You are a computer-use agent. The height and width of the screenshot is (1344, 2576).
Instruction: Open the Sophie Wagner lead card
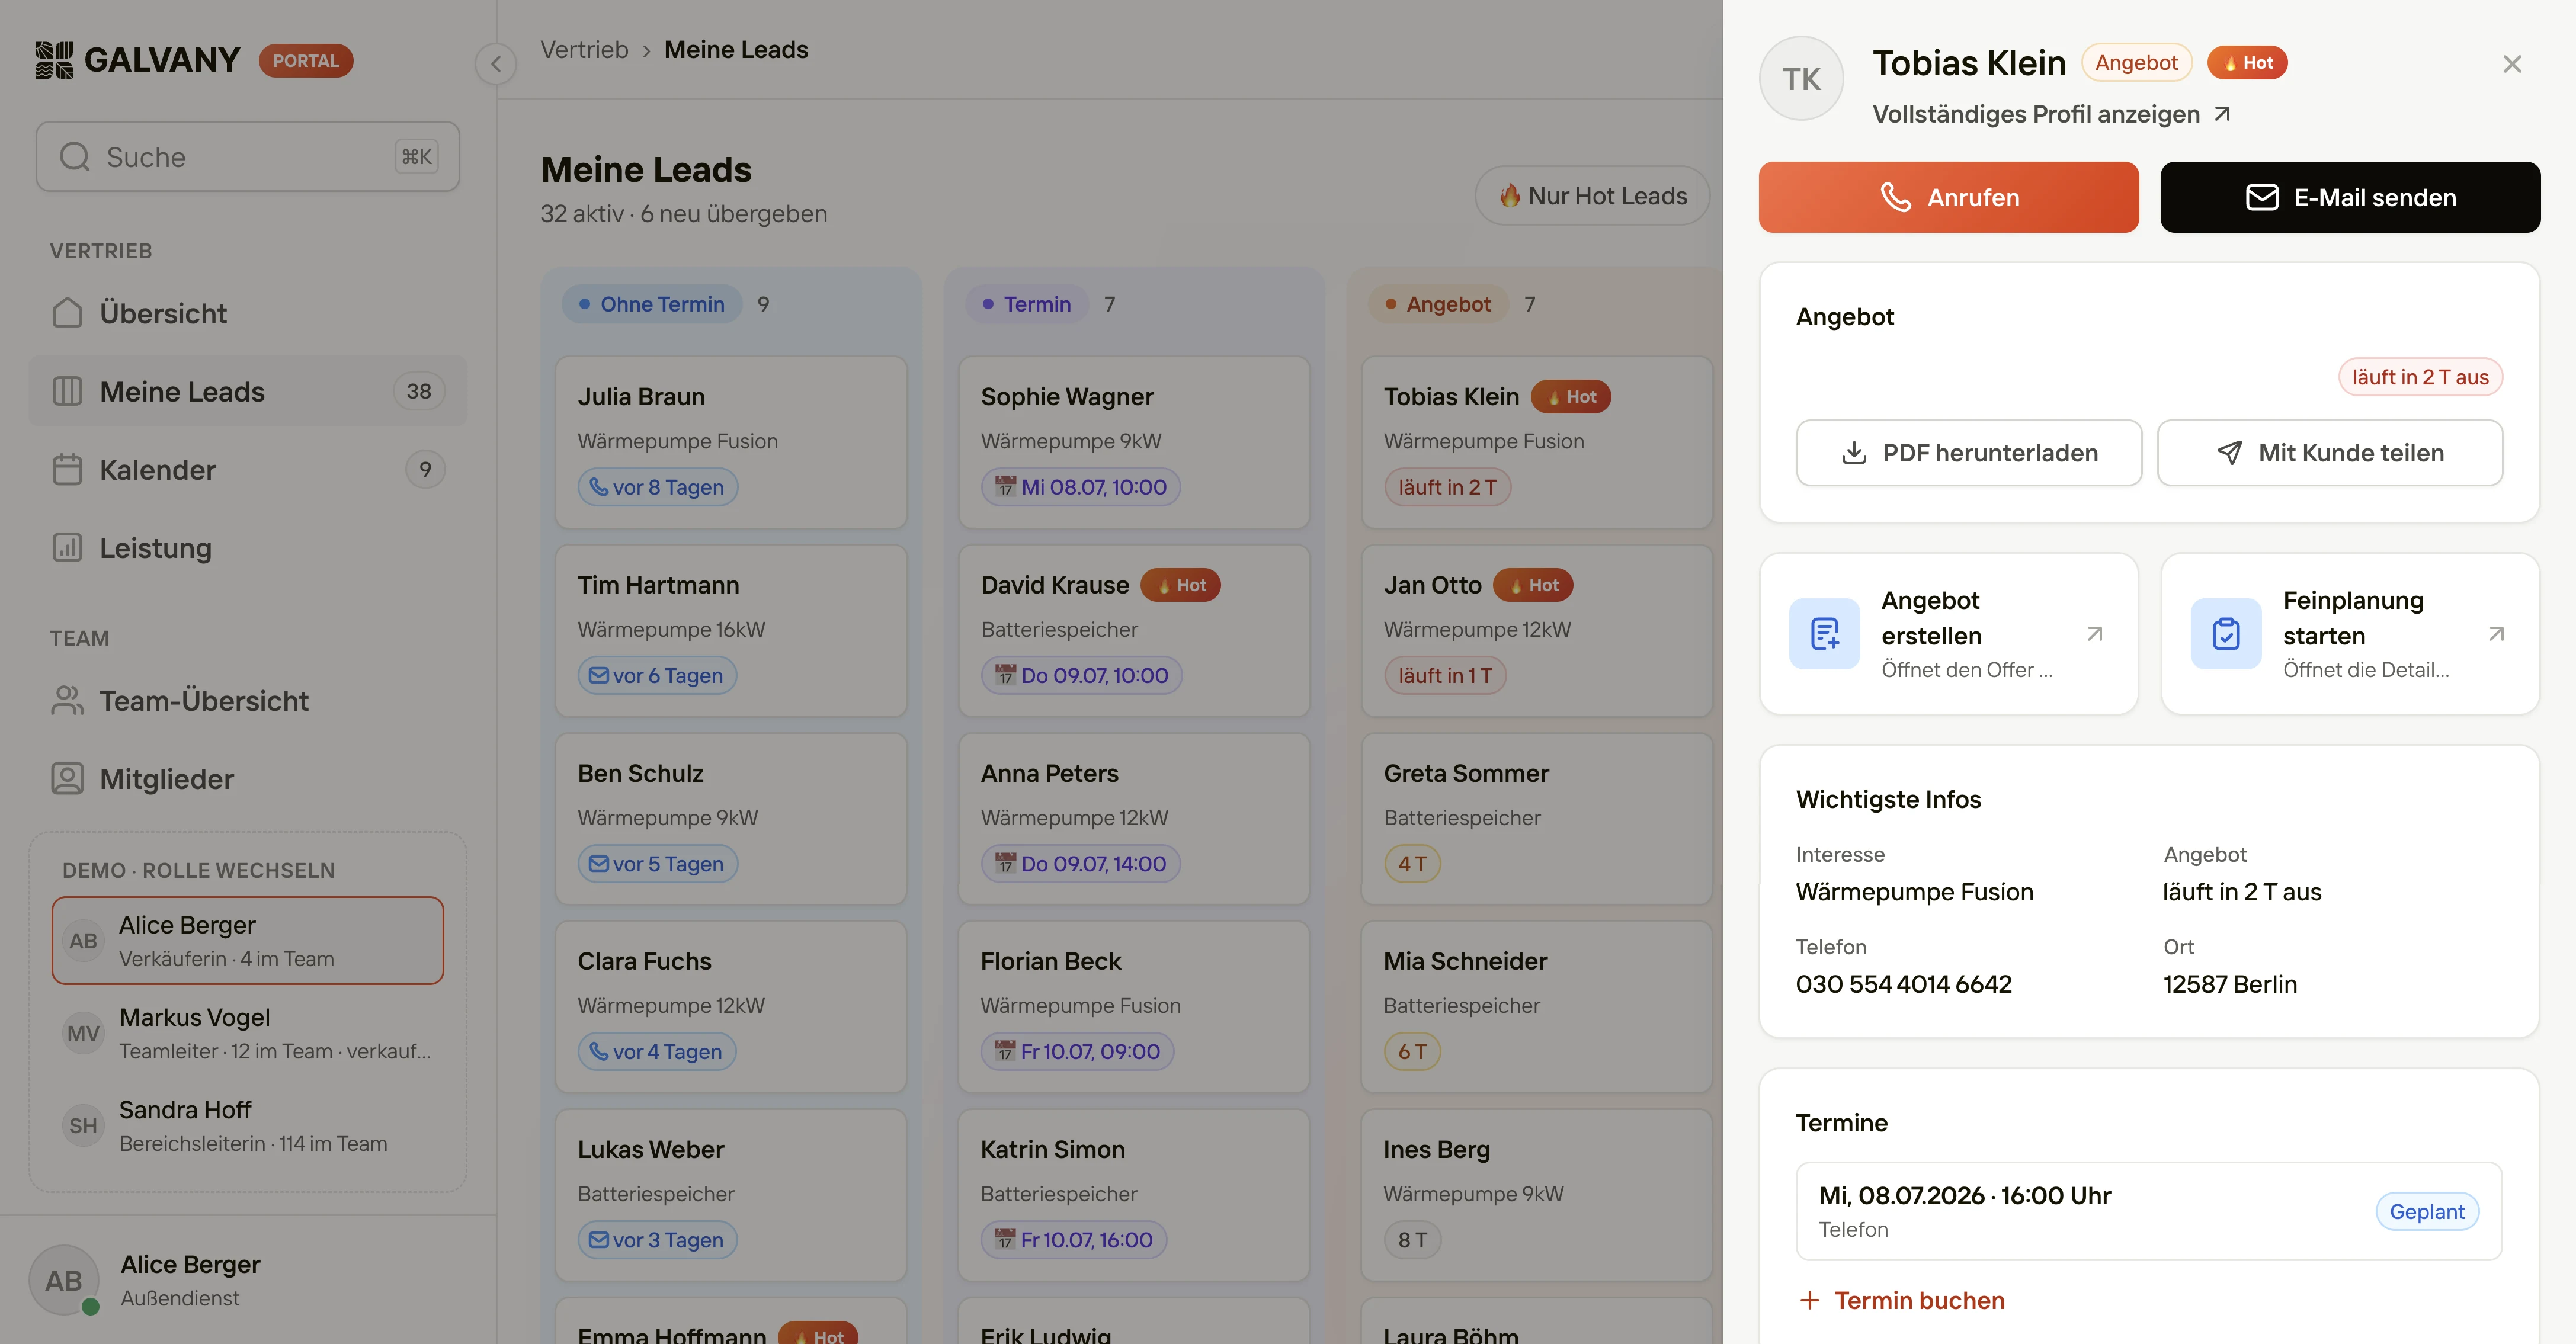point(1134,442)
